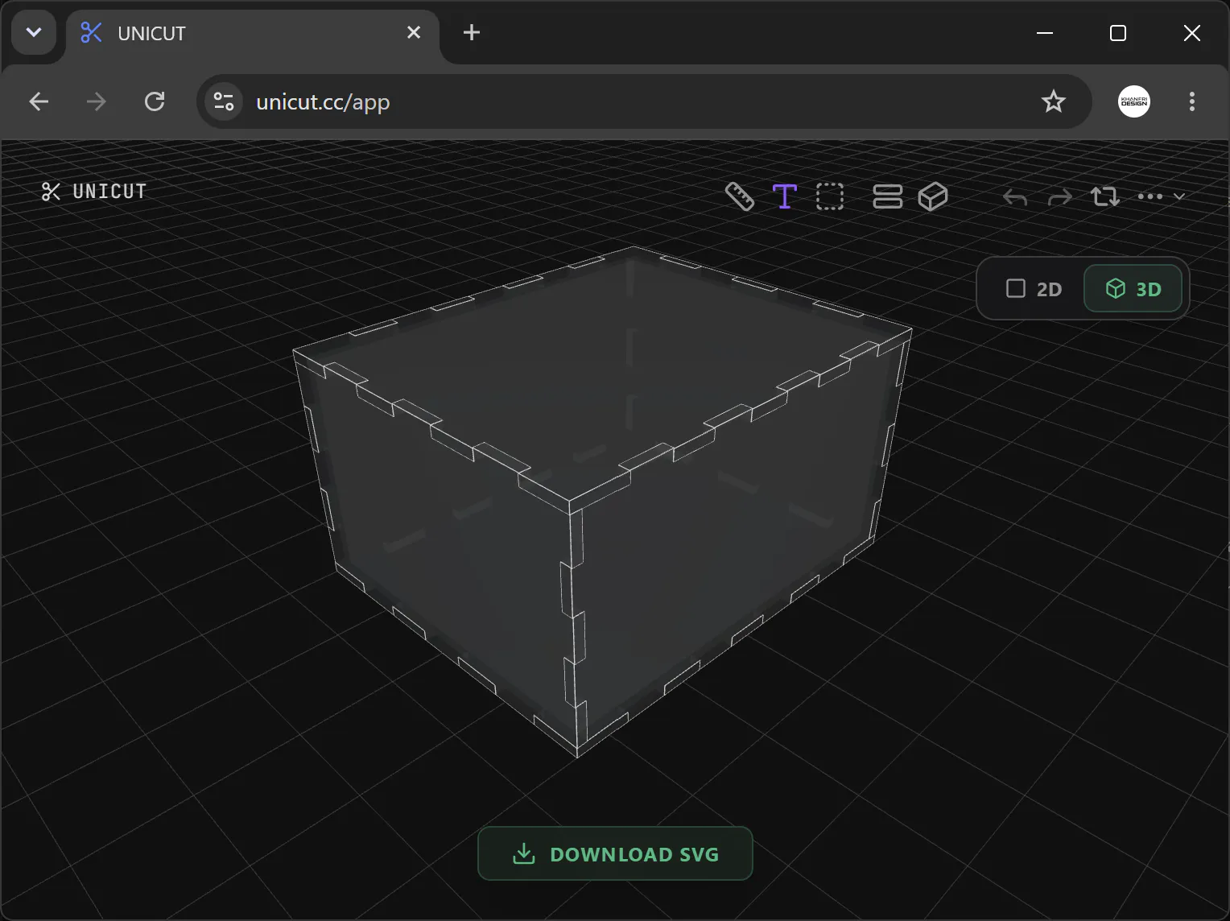Open the stacked layers panel icon

click(888, 196)
